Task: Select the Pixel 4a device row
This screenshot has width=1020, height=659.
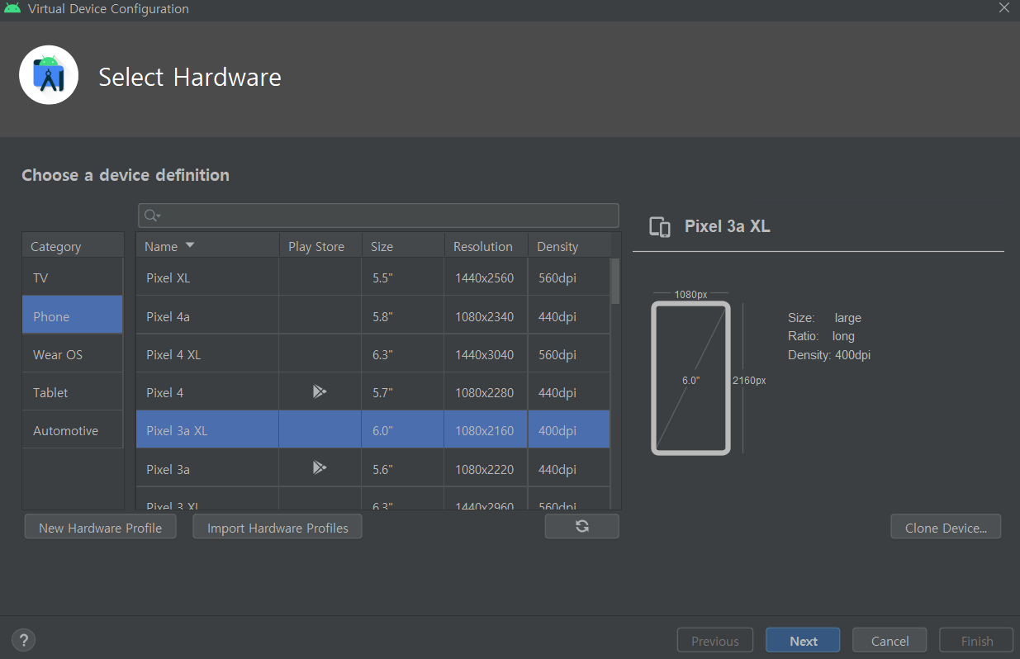Action: coord(373,315)
